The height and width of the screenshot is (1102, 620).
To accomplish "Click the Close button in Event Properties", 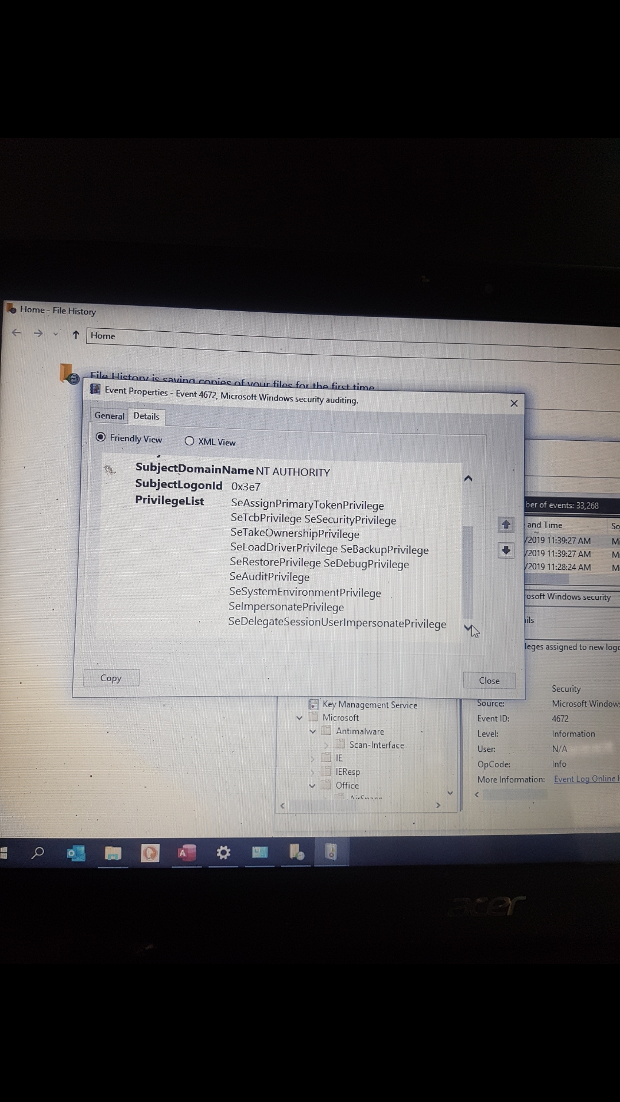I will [489, 680].
